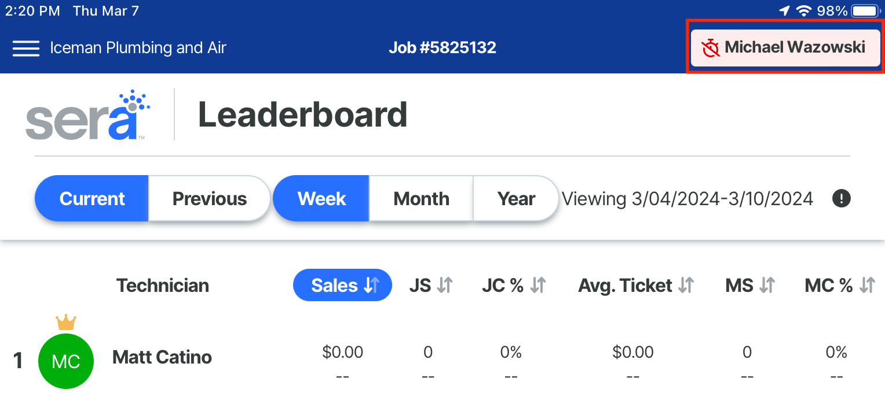This screenshot has width=885, height=393.
Task: Open the hamburger navigation menu
Action: [26, 48]
